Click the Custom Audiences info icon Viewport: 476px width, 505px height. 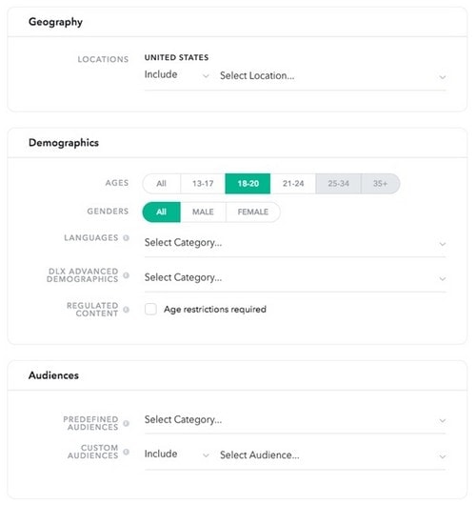click(x=127, y=452)
